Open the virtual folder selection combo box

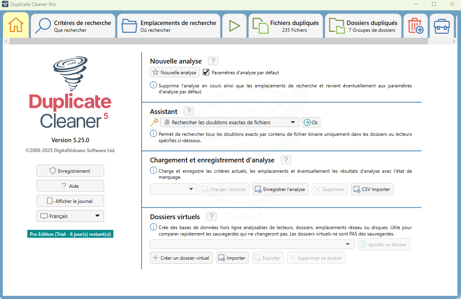[x=252, y=244]
